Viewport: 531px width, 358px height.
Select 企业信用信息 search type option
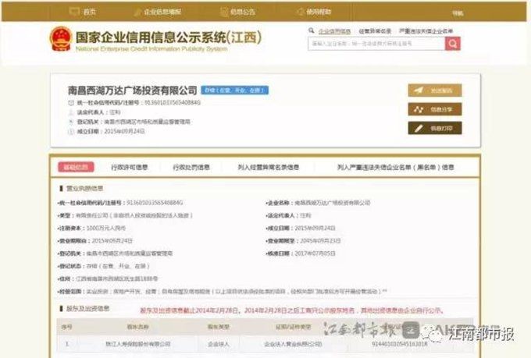coord(333,30)
